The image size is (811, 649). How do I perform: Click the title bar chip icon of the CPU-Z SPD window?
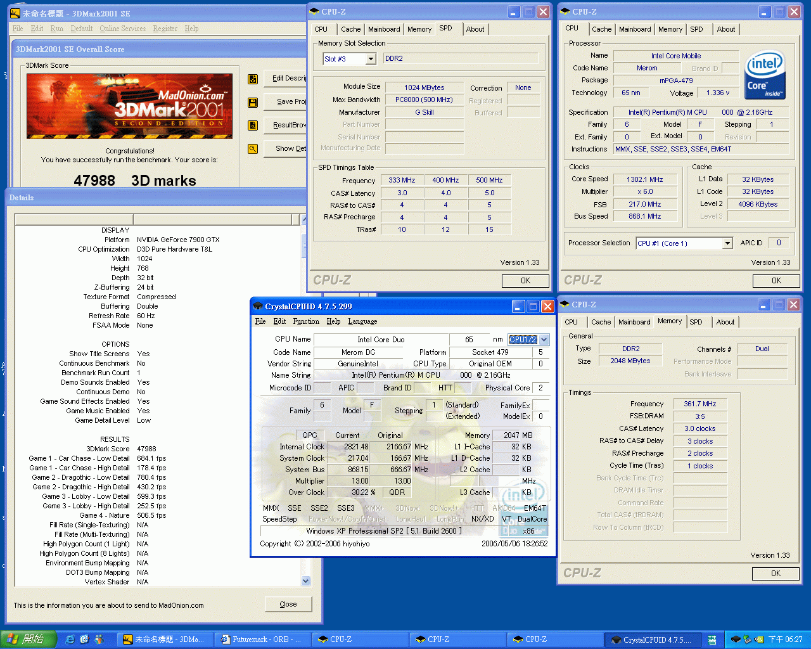pos(314,11)
